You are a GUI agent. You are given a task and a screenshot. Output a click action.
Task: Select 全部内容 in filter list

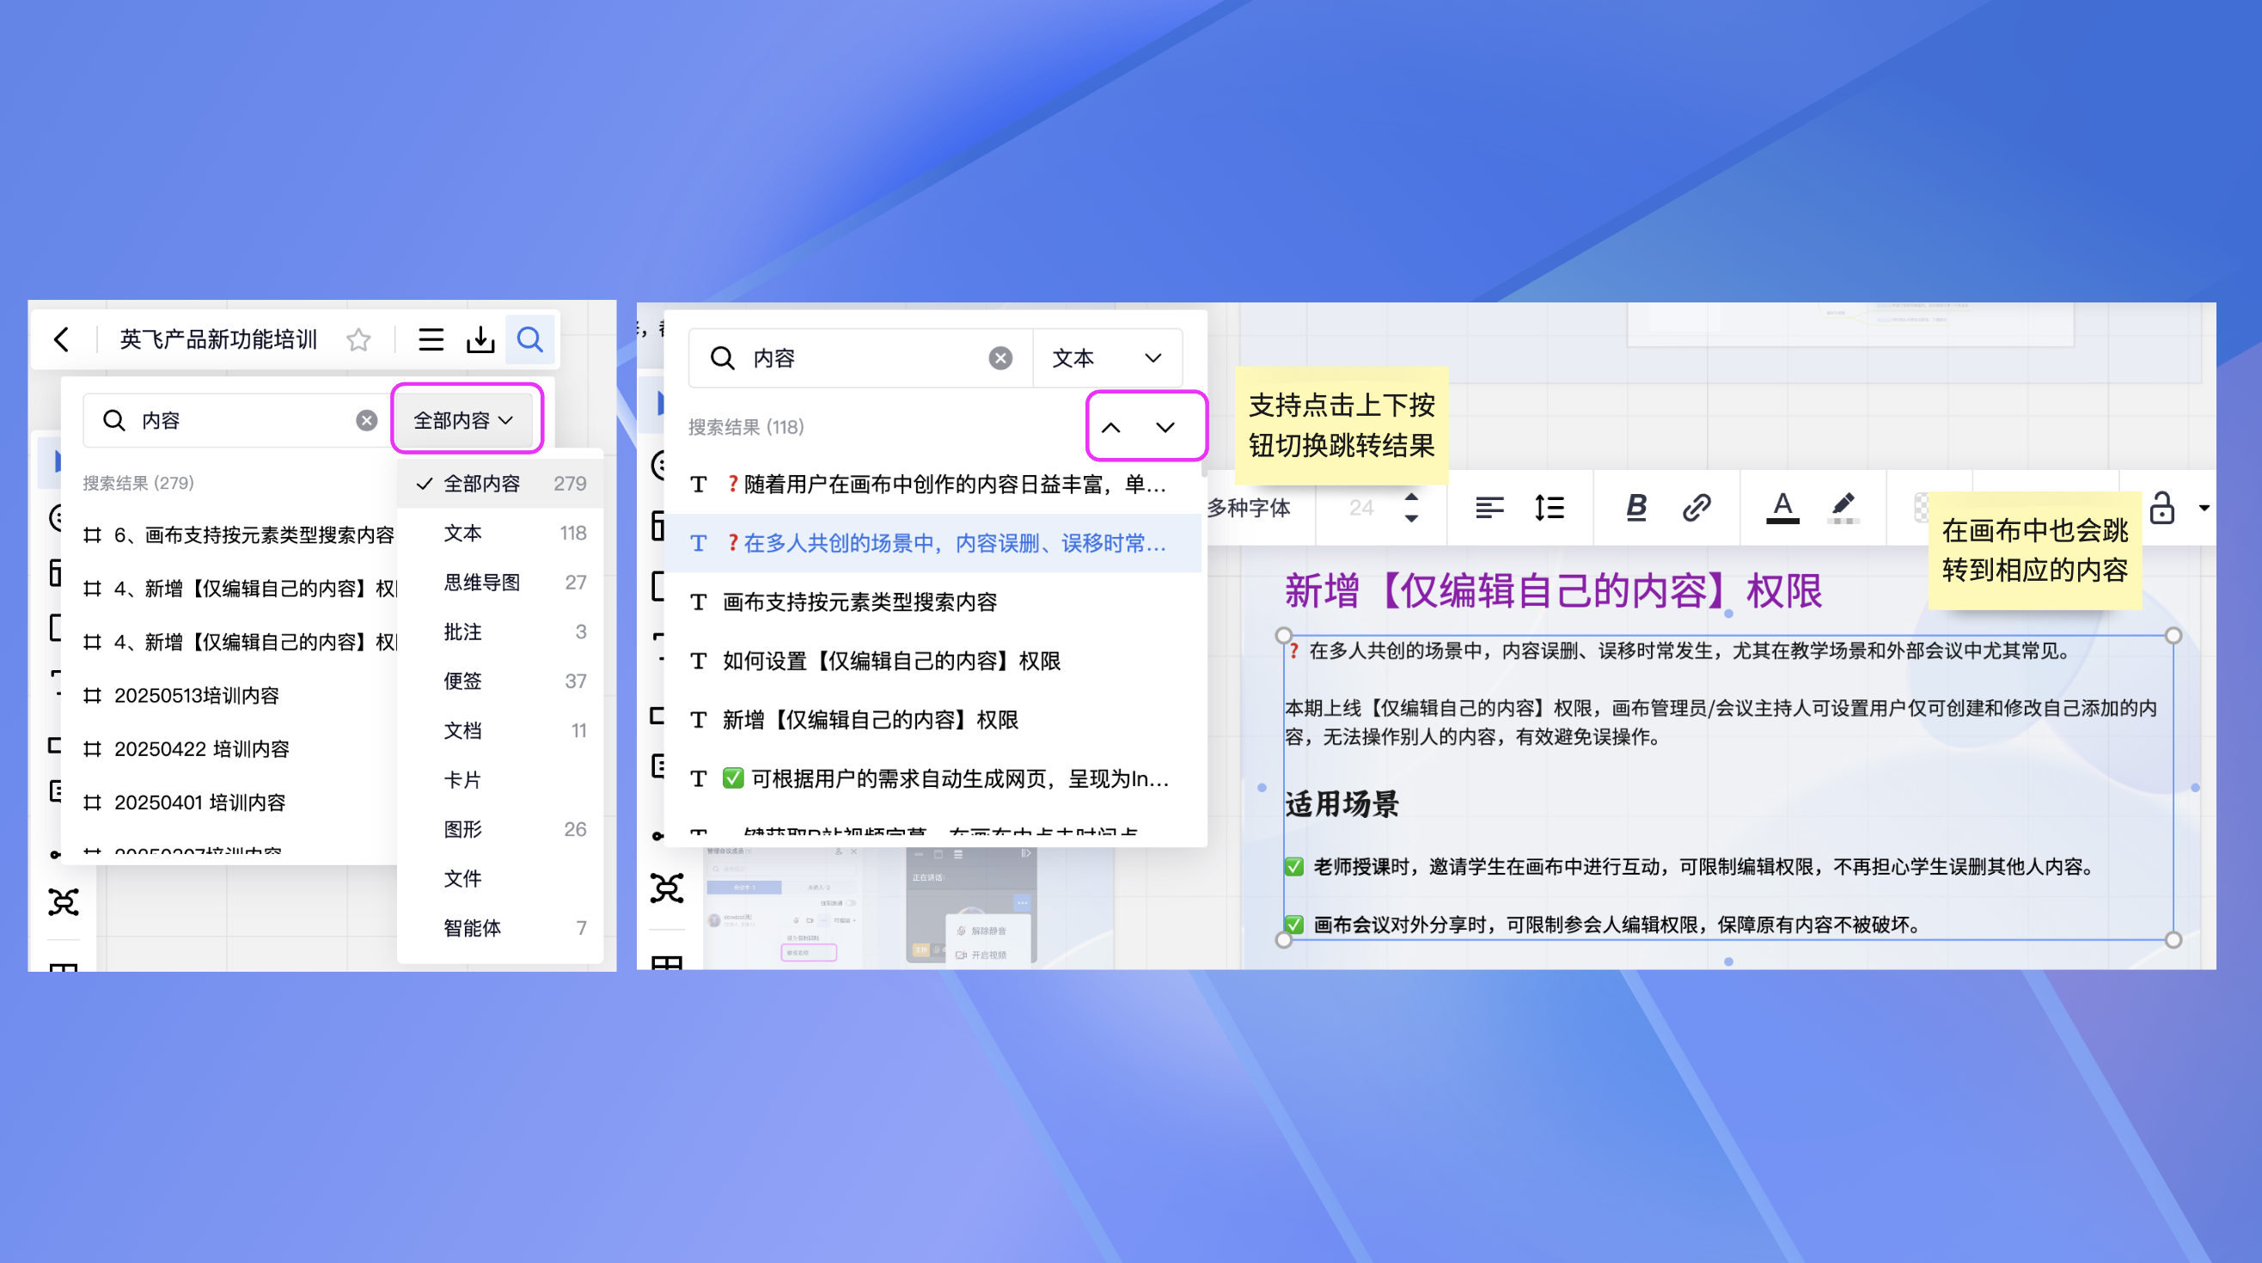pos(500,484)
